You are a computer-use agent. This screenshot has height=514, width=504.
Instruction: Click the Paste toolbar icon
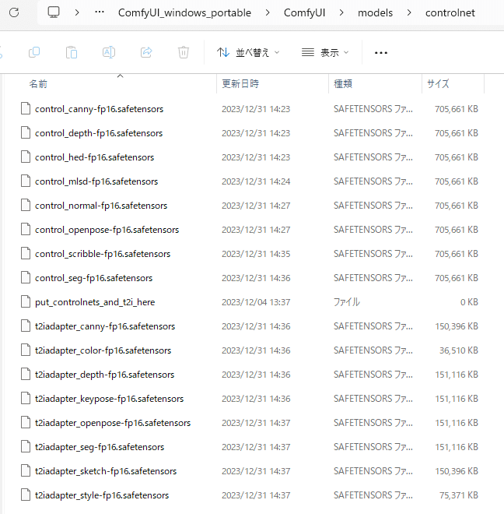[x=72, y=52]
